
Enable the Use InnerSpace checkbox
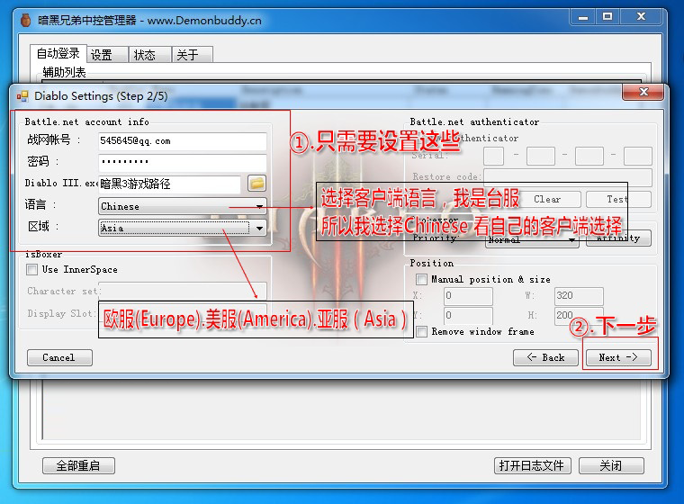(x=32, y=269)
